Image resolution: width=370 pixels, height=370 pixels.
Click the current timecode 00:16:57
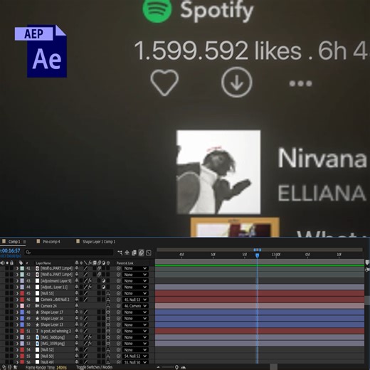[x=10, y=250]
